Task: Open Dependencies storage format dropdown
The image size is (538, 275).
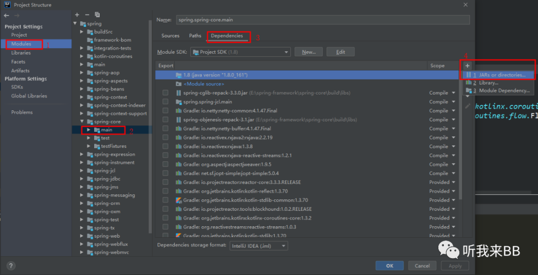Action: point(259,246)
